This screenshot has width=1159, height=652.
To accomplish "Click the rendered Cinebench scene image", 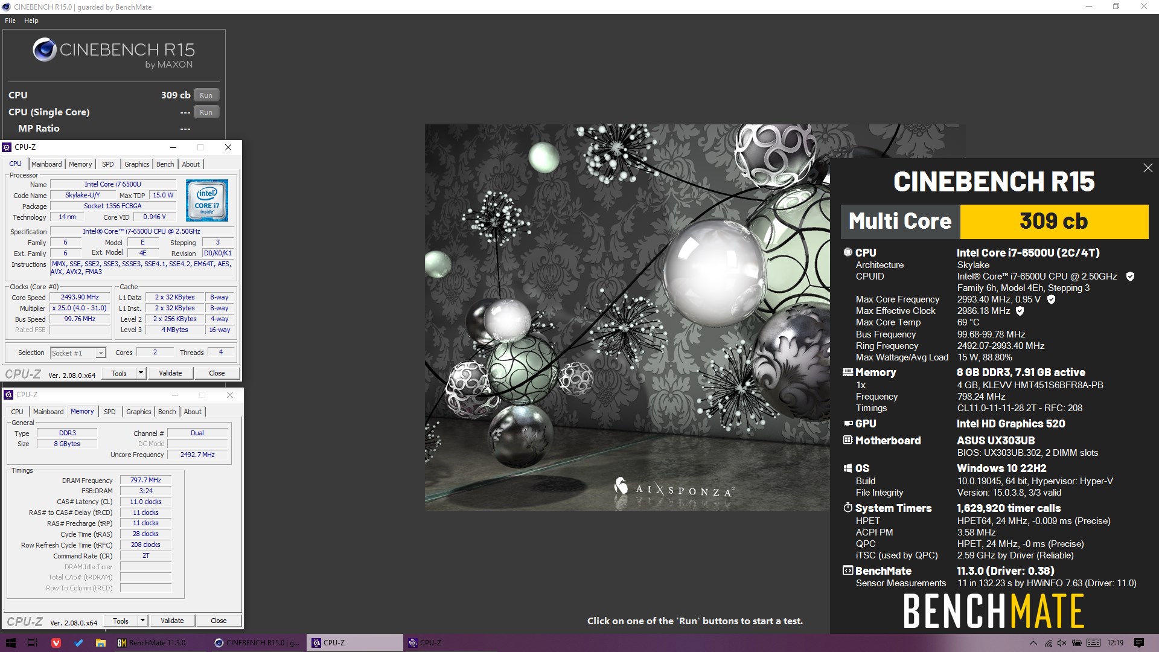I will [x=627, y=317].
